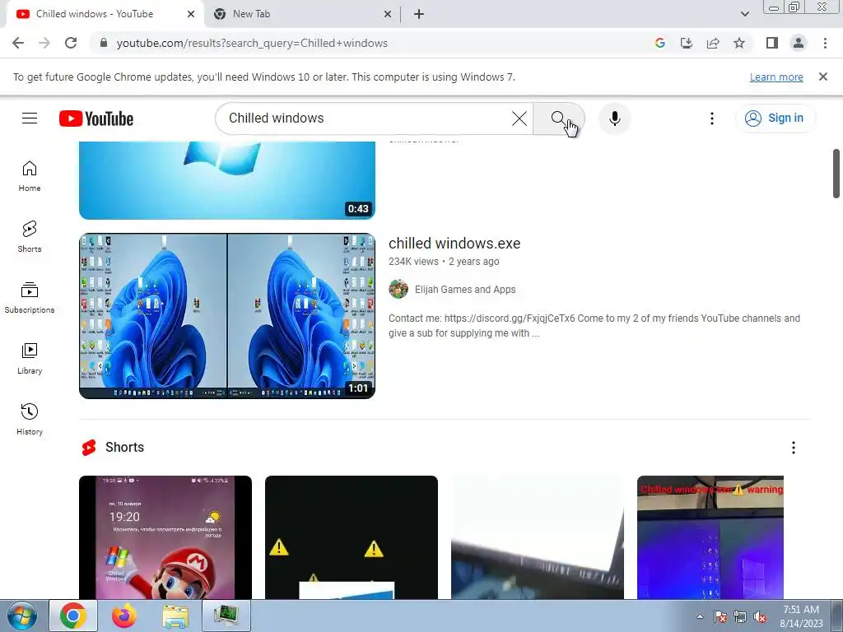Screen dimensions: 843x632
Task: Open the Windows Start menu
Action: [21, 616]
